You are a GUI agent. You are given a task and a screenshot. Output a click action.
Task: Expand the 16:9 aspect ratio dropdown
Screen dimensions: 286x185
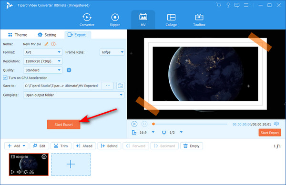tap(153, 132)
